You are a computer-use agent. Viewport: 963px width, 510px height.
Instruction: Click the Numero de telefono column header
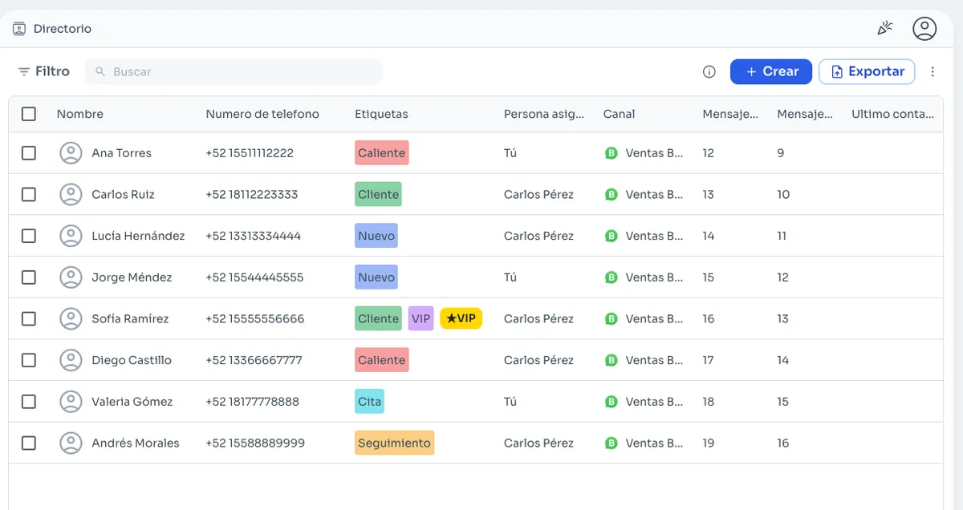coord(262,114)
